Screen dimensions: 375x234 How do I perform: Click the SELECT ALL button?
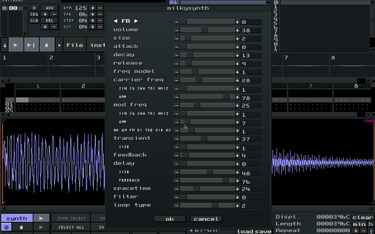tap(71, 227)
